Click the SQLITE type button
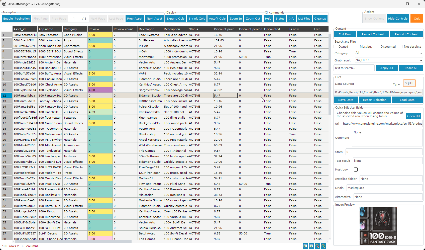This screenshot has height=250, width=425. click(409, 83)
